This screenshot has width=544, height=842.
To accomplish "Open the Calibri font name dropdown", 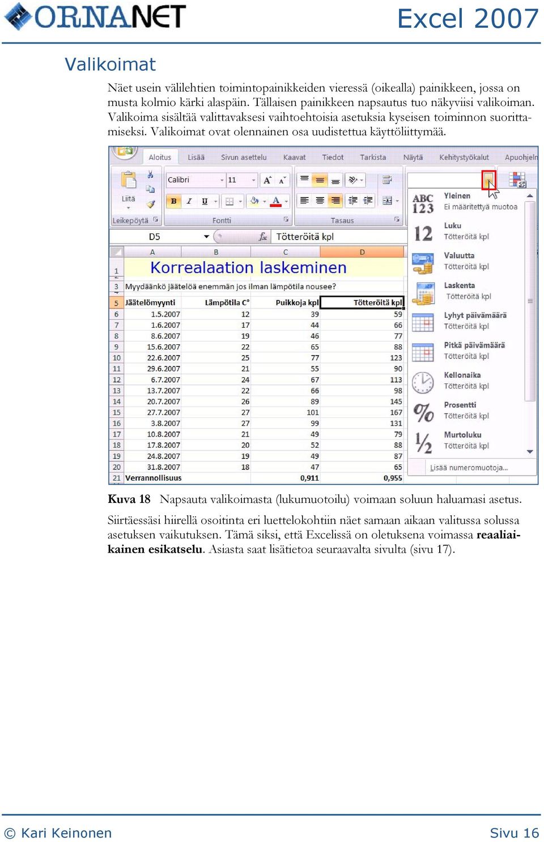I will click(x=222, y=180).
